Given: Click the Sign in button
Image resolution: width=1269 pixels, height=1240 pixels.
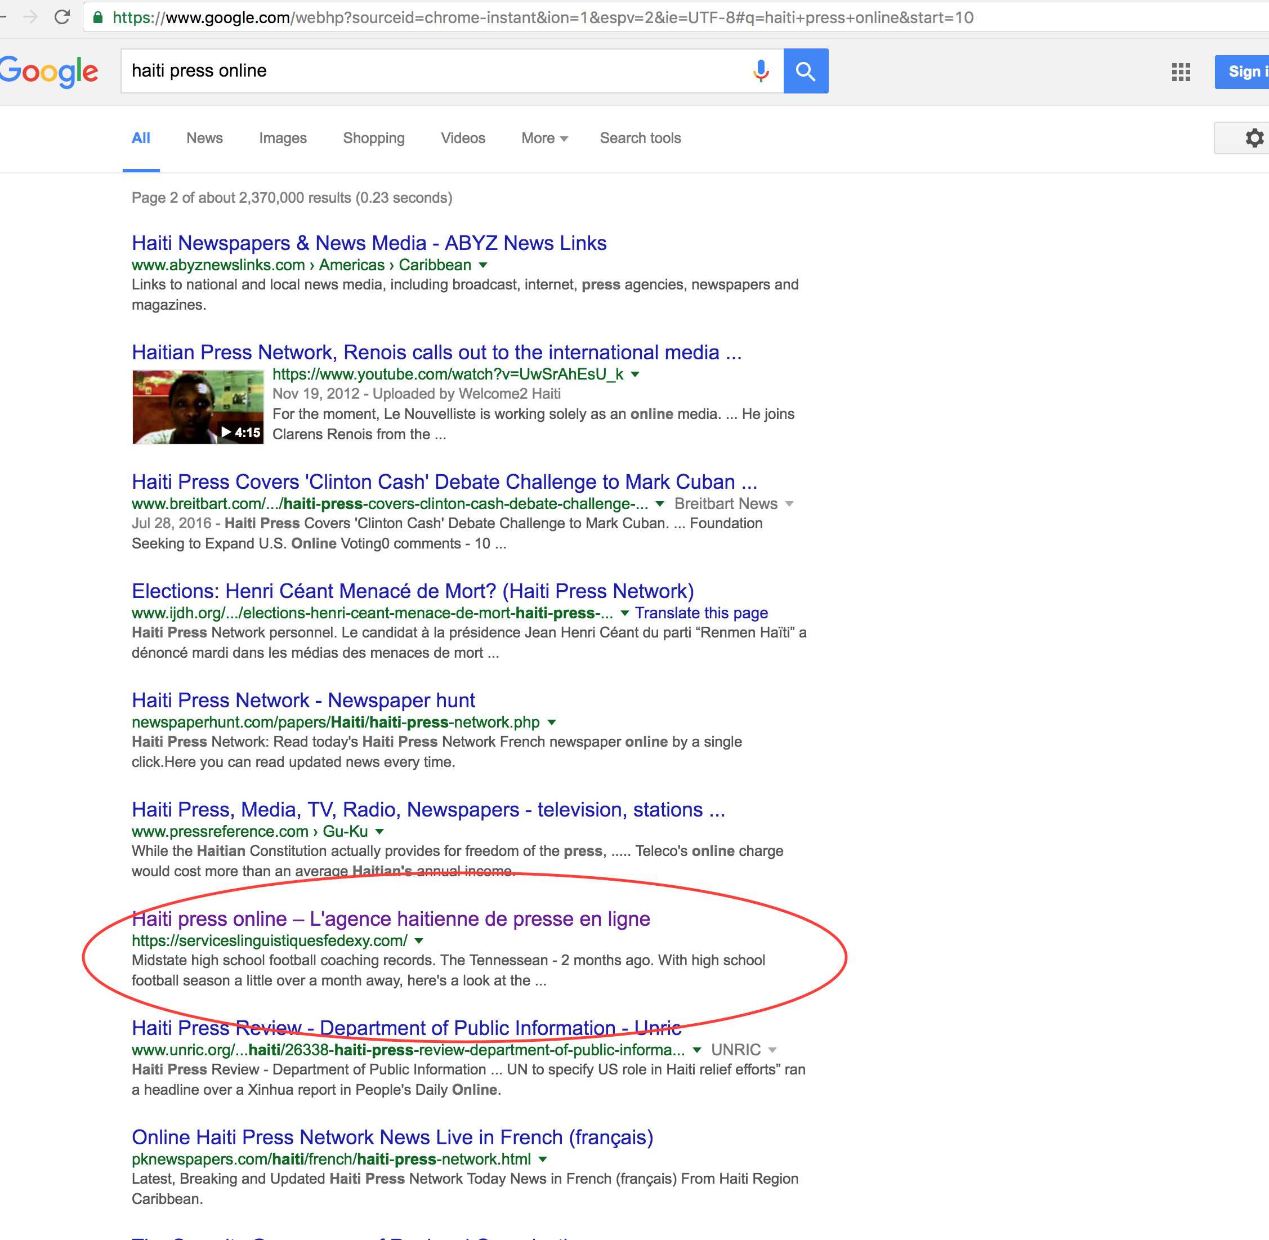Looking at the screenshot, I should tap(1241, 72).
